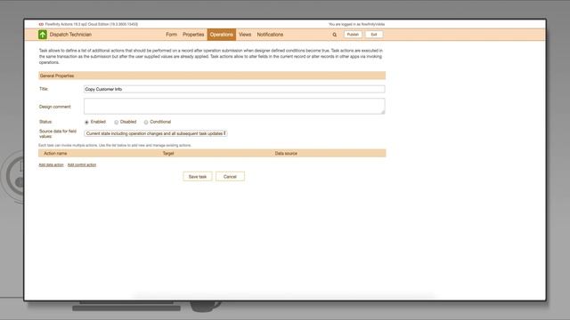Click into the Design comment text area
The image size is (570, 320).
click(x=234, y=107)
